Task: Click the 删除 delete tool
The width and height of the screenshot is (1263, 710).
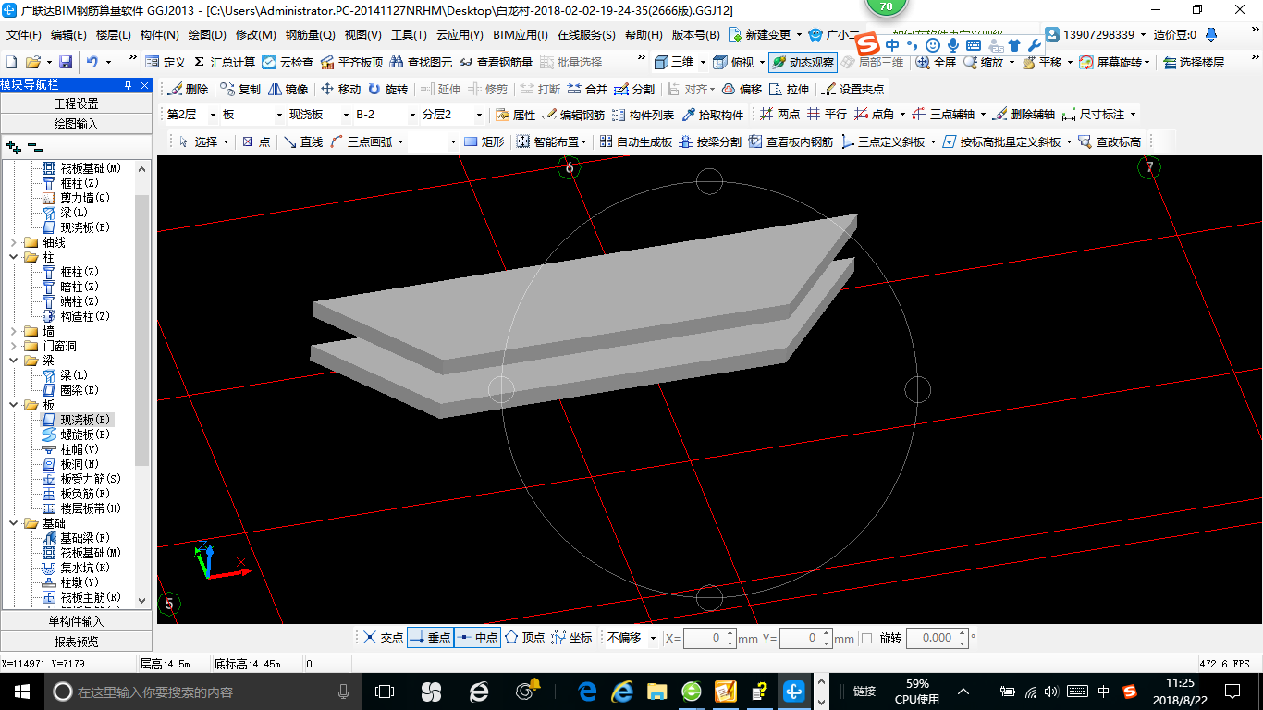Action: tap(188, 90)
